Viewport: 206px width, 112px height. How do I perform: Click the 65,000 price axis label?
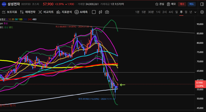tap(200, 71)
